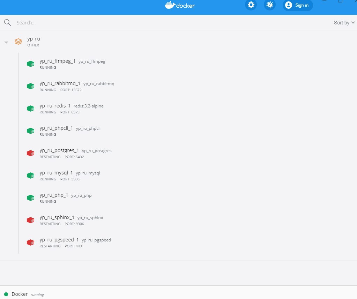
Task: Click the yp_ru stack name
Action: pos(34,39)
